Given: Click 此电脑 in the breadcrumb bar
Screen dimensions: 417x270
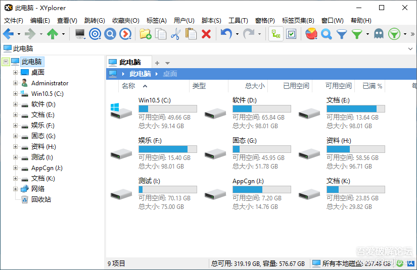Looking at the screenshot, I should click(x=140, y=74).
